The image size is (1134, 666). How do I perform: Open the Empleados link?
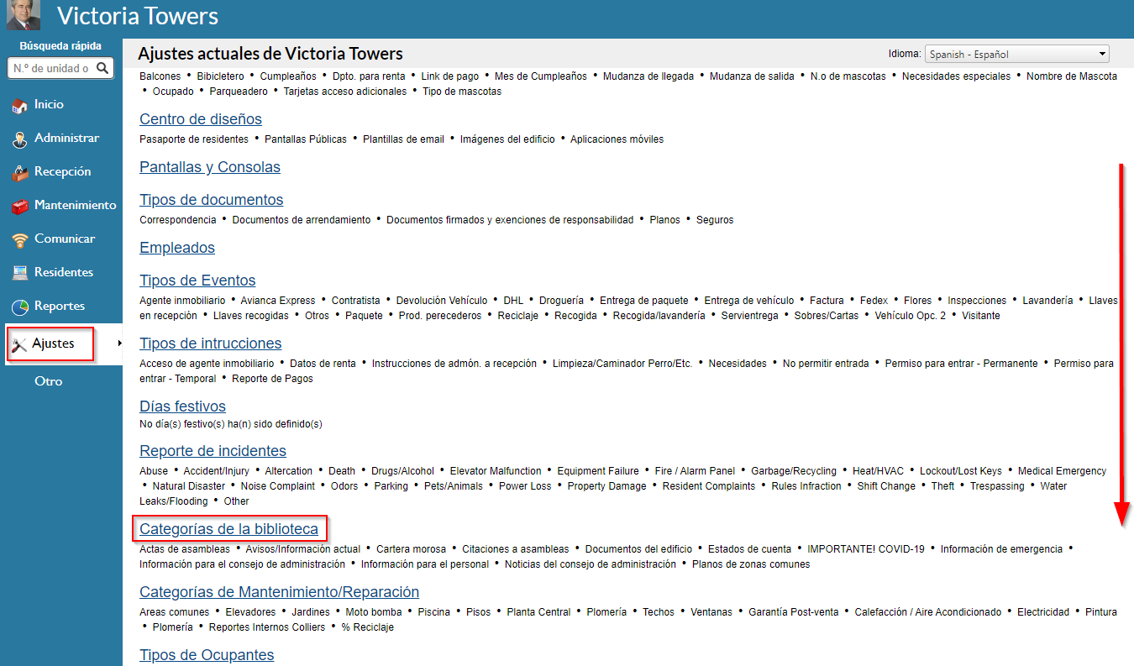click(x=177, y=248)
